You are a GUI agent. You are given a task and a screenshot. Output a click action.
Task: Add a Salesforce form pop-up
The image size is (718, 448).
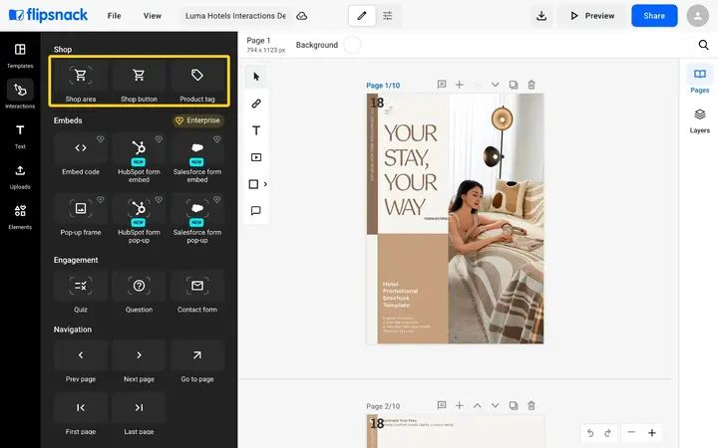coord(197,218)
